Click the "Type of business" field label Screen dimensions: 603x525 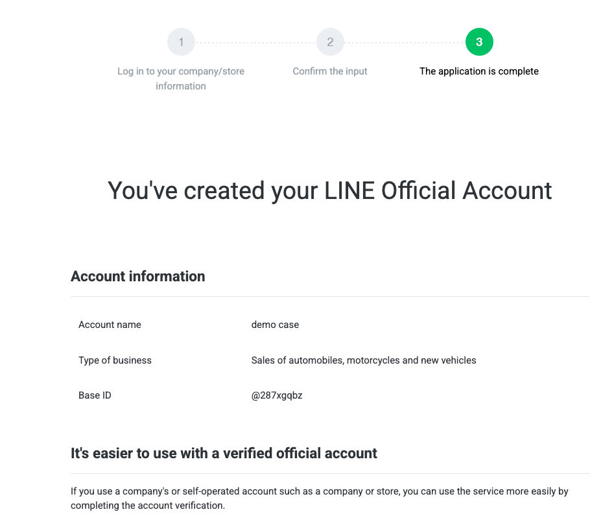click(x=115, y=360)
